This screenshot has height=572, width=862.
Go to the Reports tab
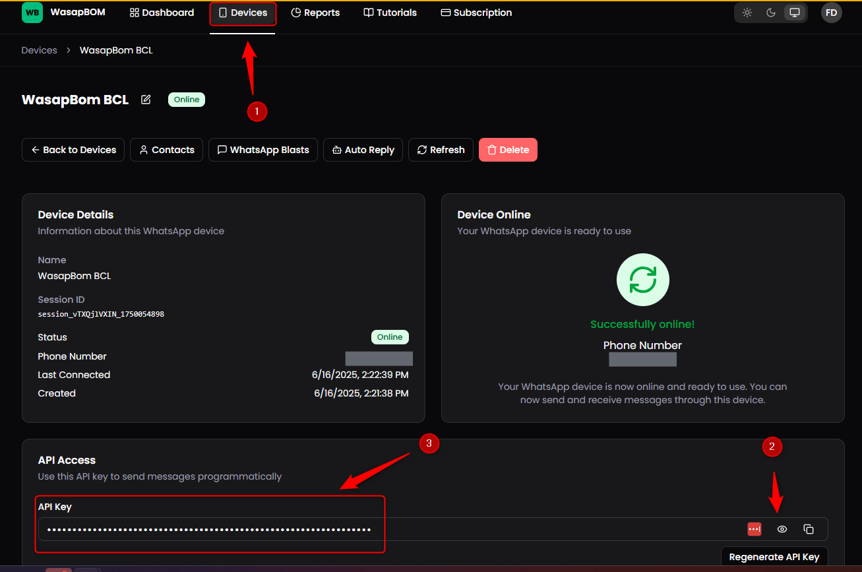(x=315, y=13)
